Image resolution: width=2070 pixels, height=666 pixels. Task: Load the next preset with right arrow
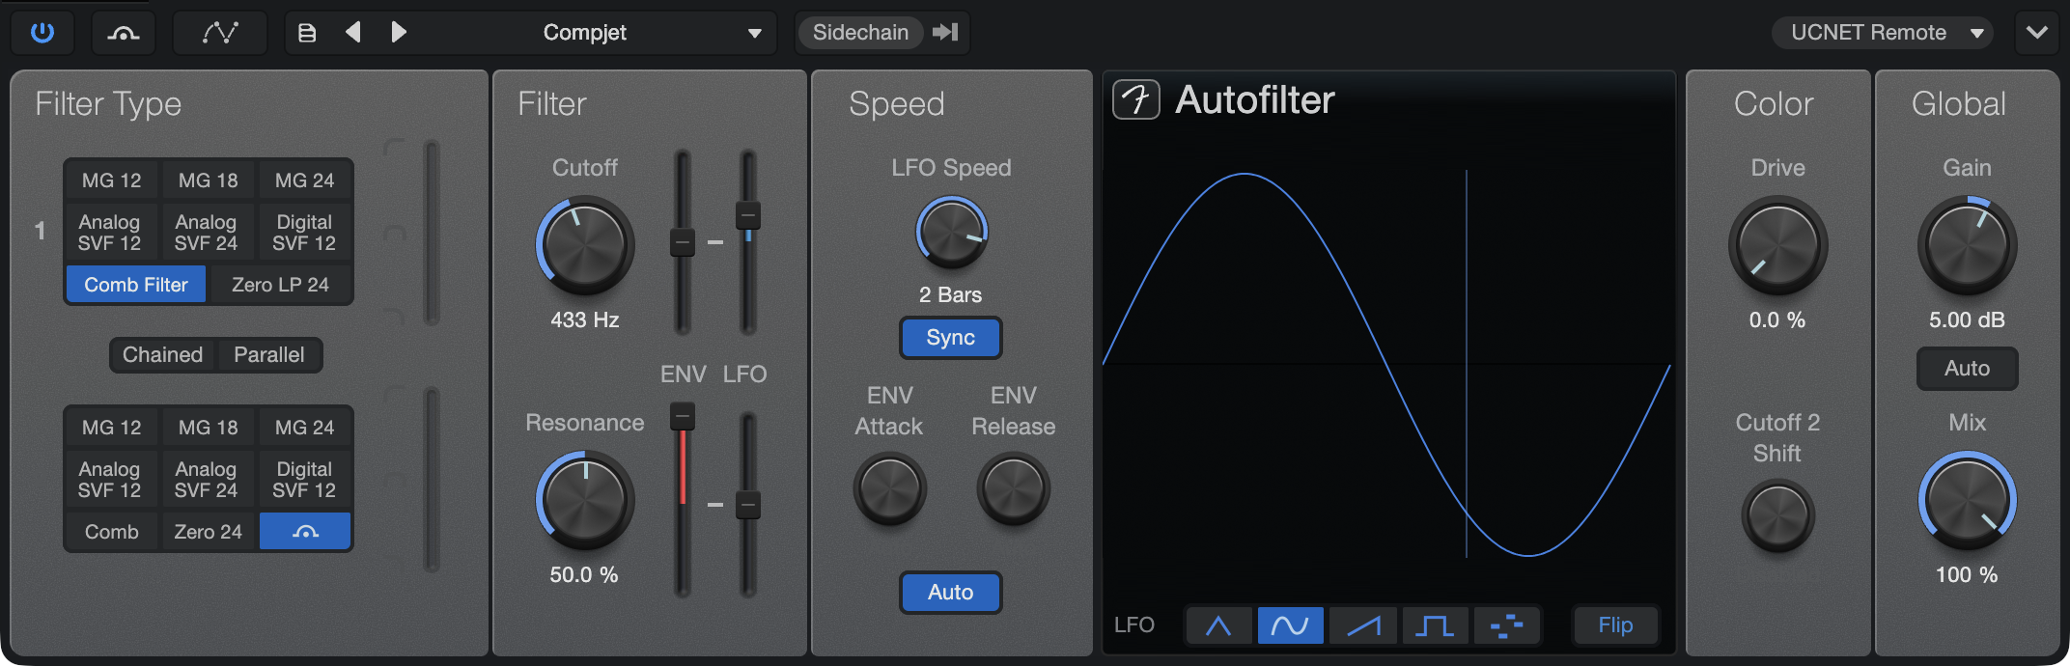[398, 33]
